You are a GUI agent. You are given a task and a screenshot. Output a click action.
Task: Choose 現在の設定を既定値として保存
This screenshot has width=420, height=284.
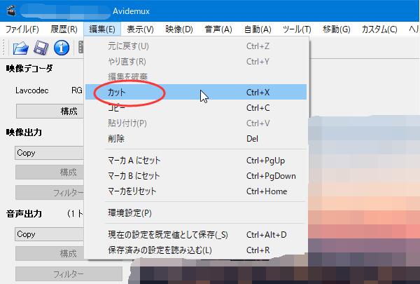pyautogui.click(x=196, y=235)
